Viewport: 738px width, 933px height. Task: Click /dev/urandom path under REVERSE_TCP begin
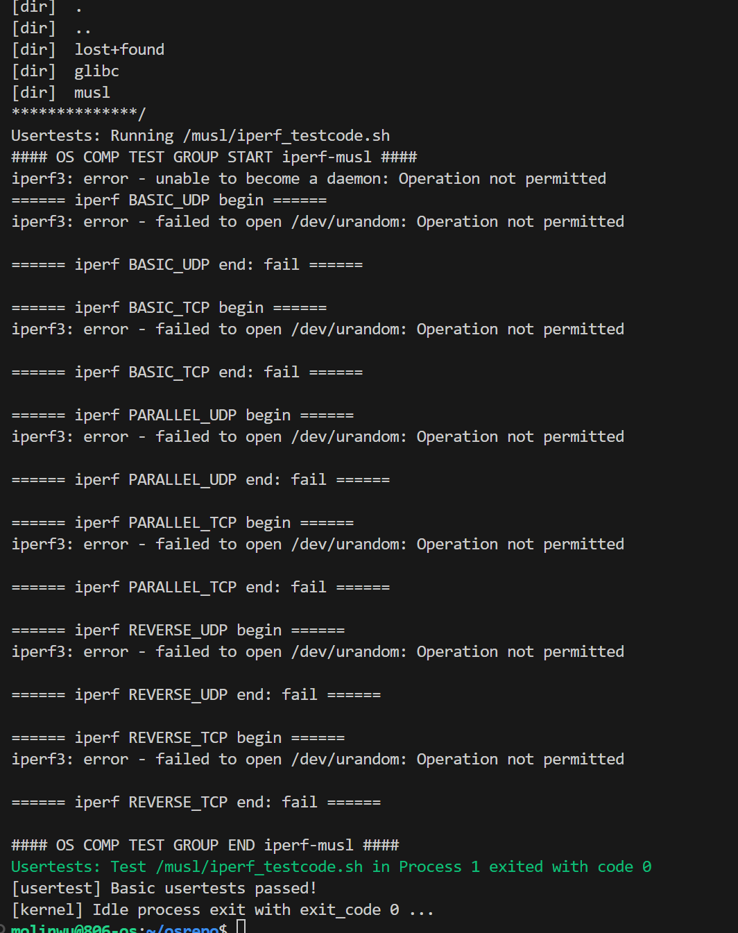coord(349,760)
